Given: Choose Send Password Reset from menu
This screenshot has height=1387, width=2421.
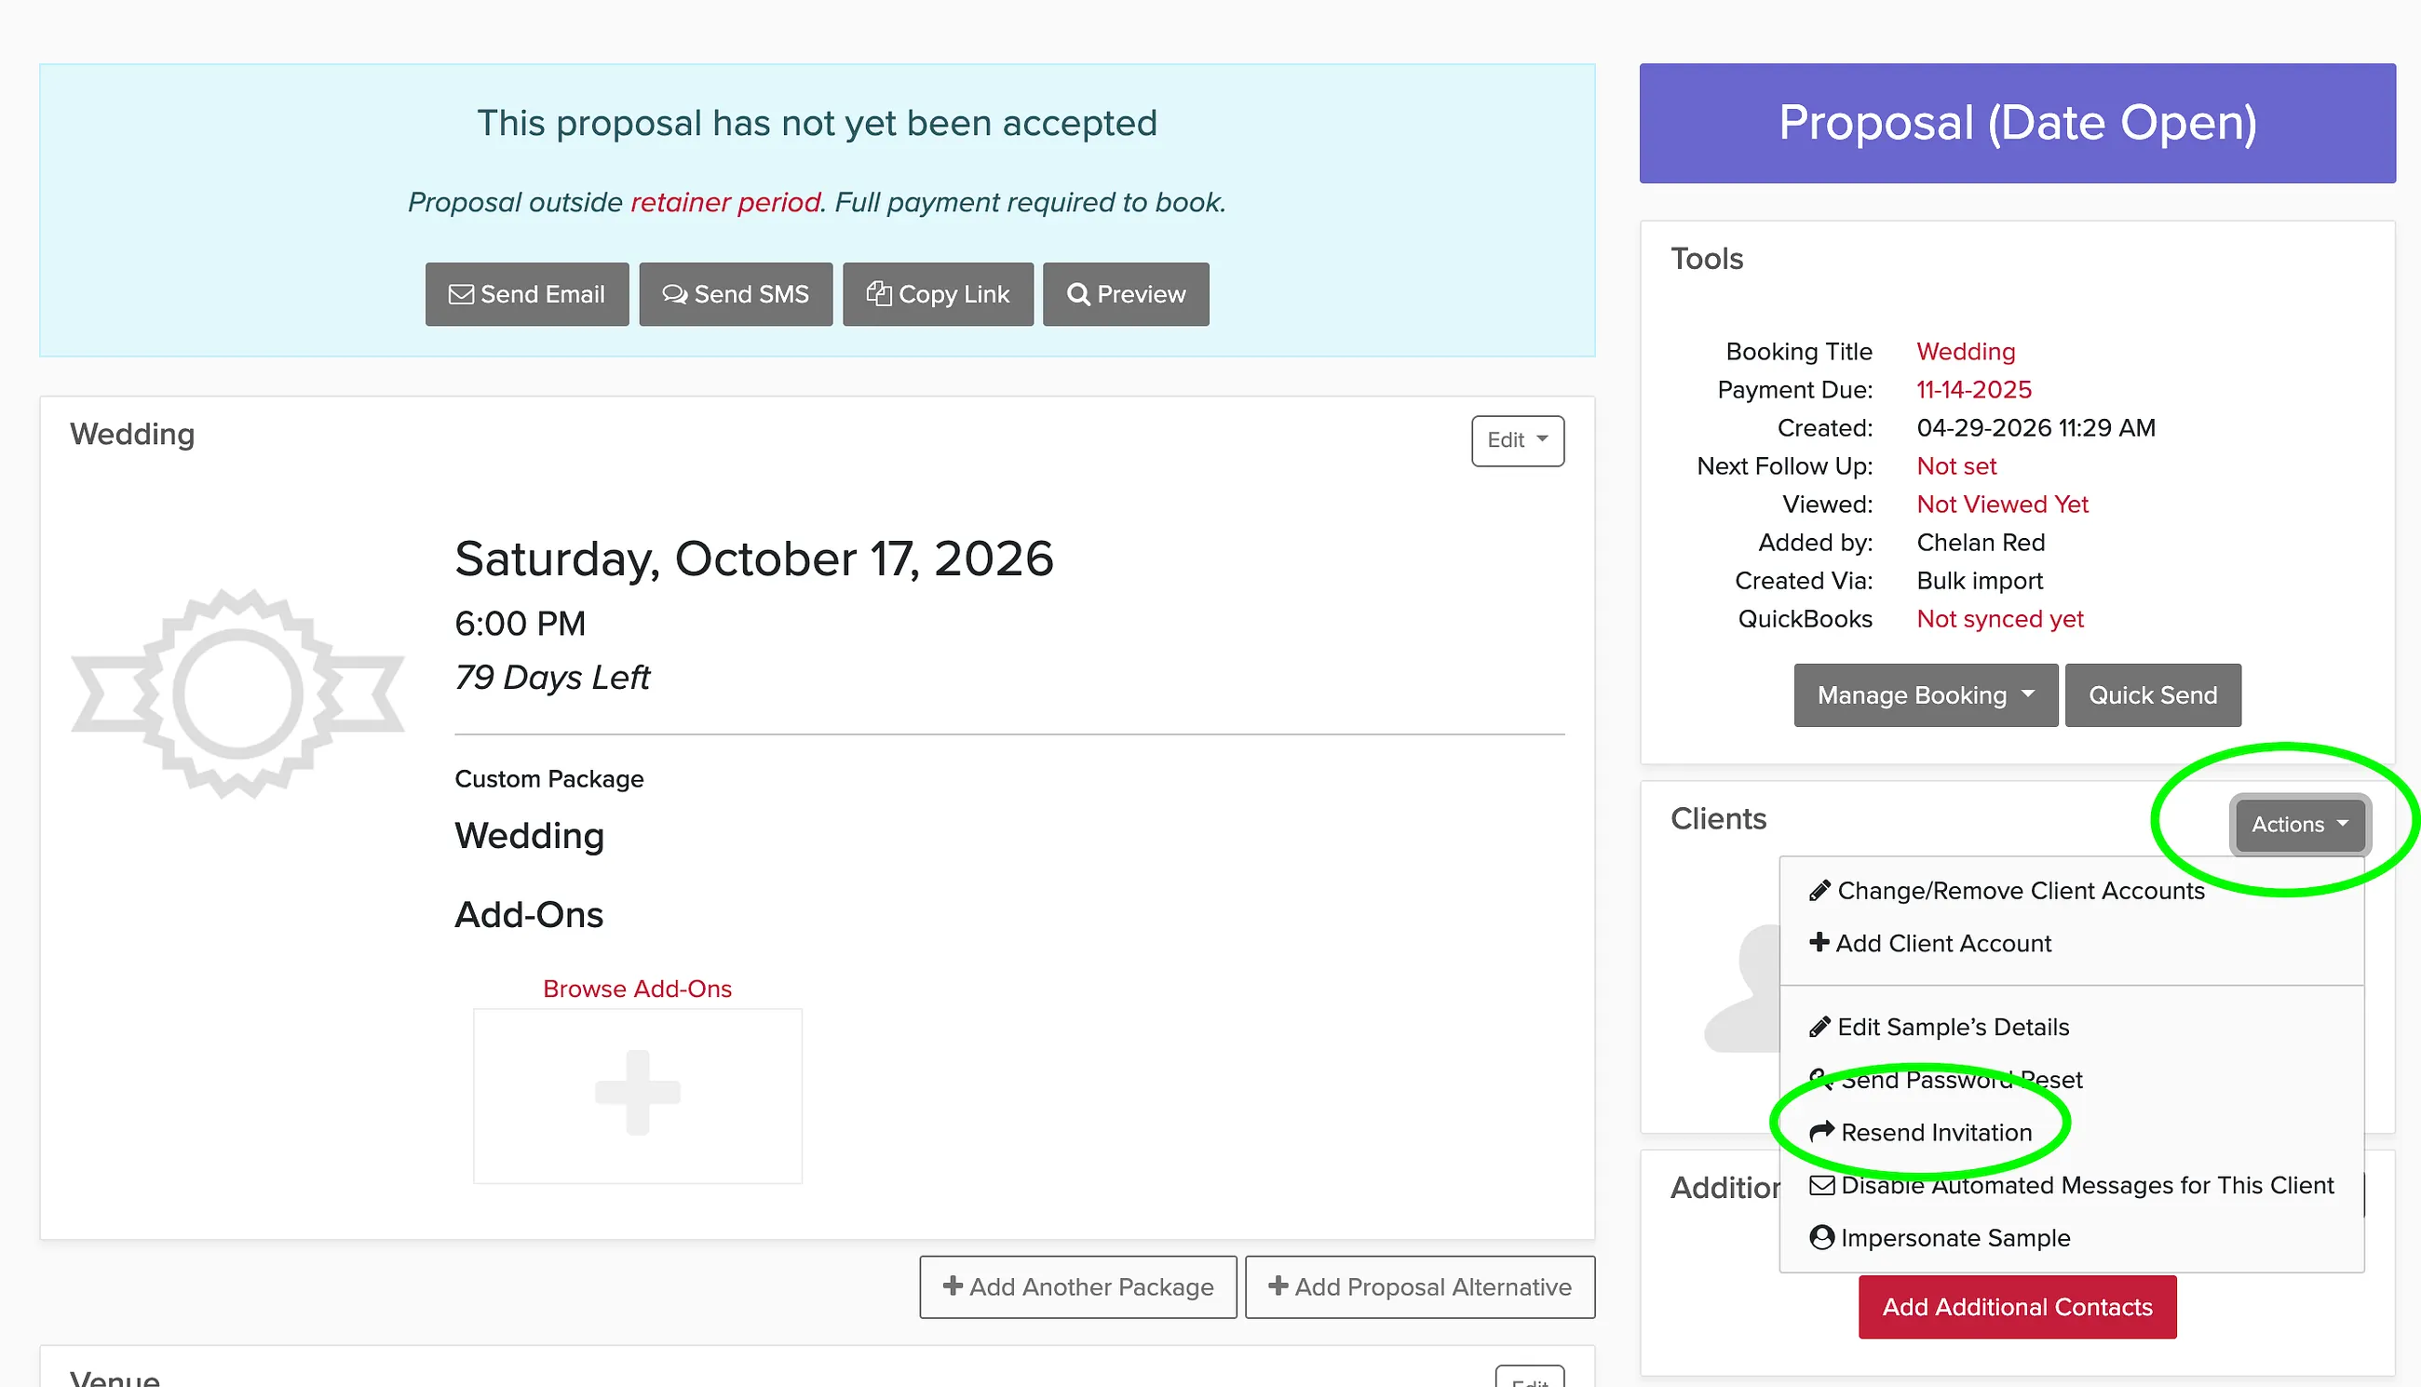Looking at the screenshot, I should [1947, 1079].
